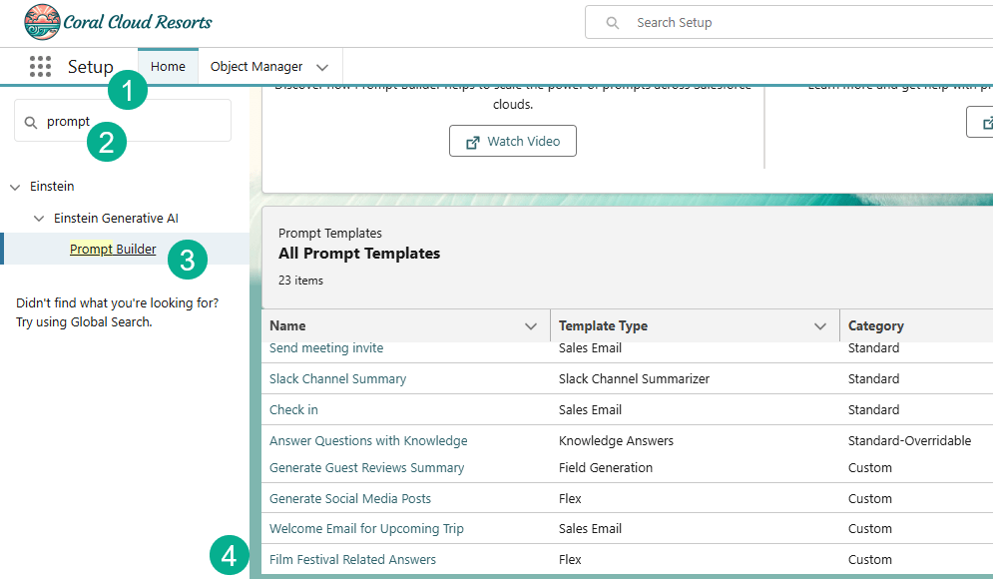Open Welcome Email for Upcoming Trip

pos(366,528)
